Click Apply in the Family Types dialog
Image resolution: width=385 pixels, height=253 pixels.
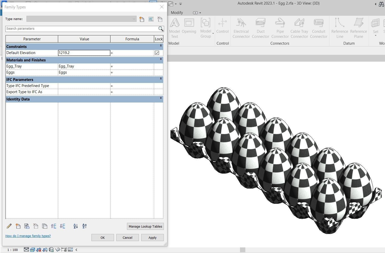(152, 238)
